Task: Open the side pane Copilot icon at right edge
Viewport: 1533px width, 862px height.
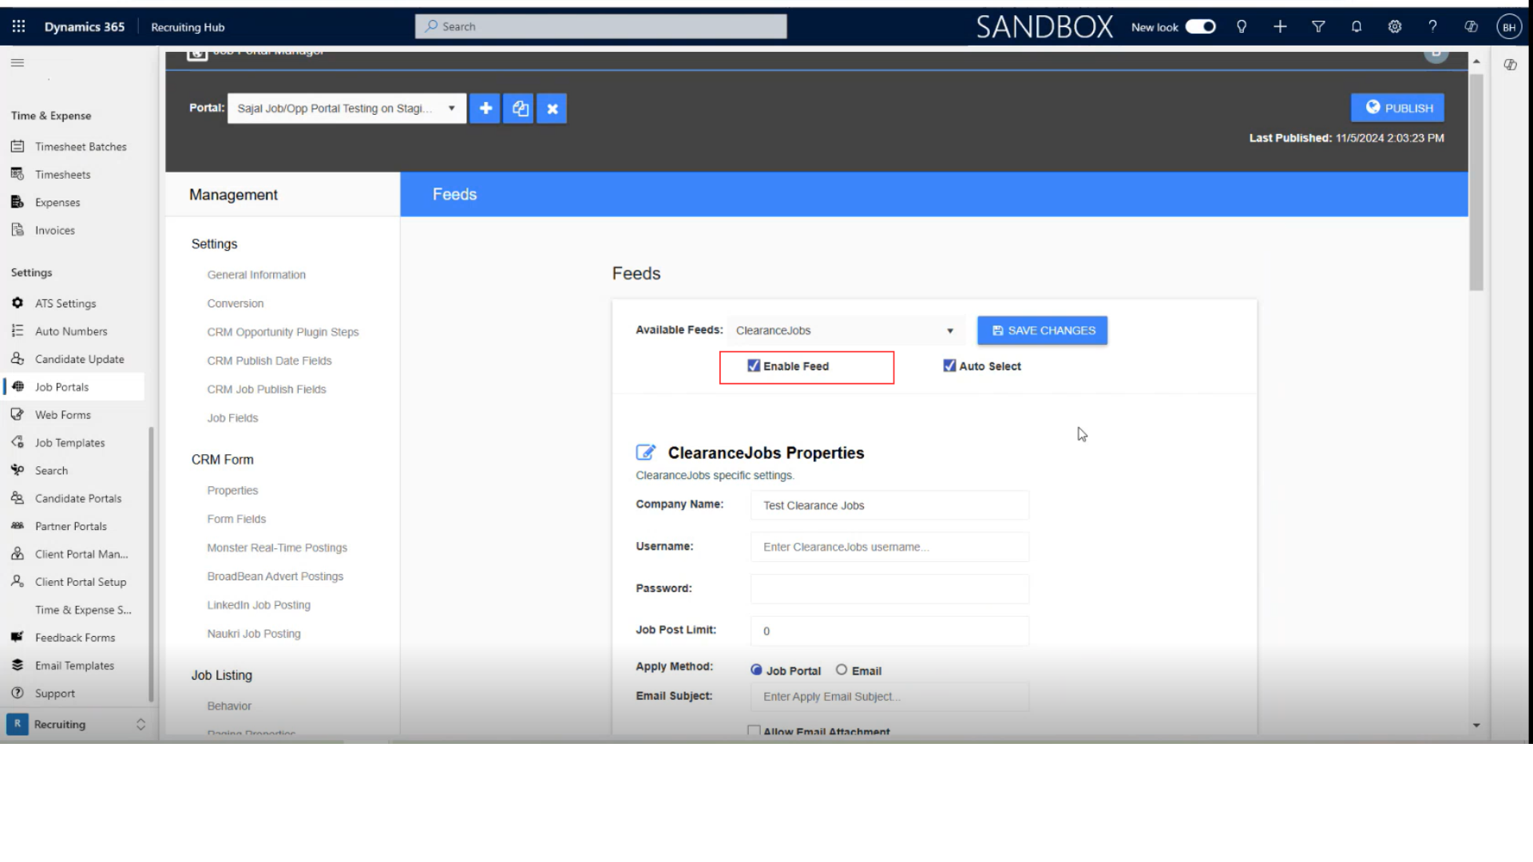Action: [1510, 65]
